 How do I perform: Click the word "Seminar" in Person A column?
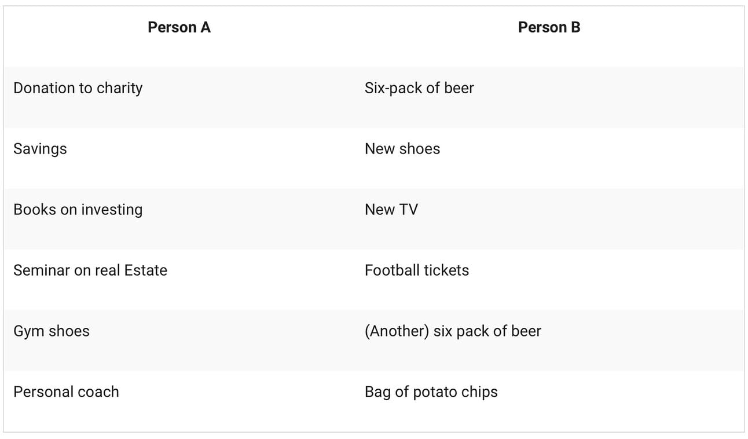click(41, 270)
